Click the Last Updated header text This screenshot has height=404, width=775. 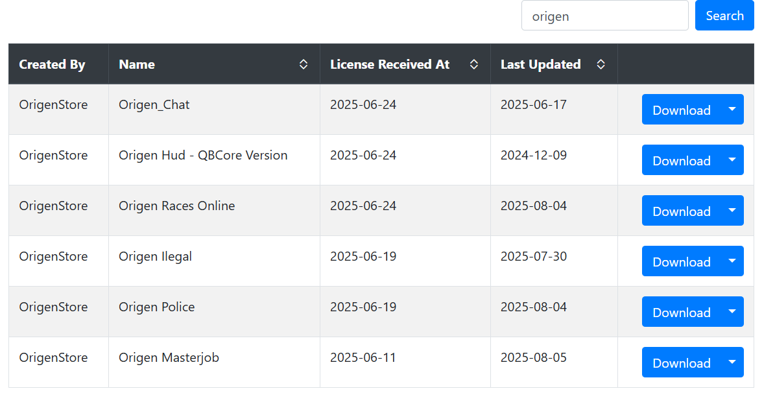coord(540,64)
